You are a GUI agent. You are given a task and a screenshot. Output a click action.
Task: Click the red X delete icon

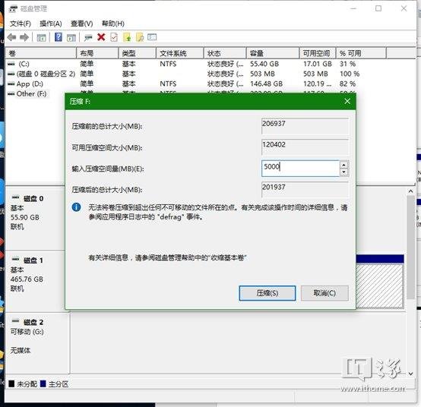click(101, 37)
